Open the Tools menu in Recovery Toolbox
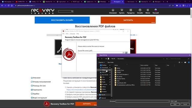Screen dimensions: 192x108 coord(67,34)
